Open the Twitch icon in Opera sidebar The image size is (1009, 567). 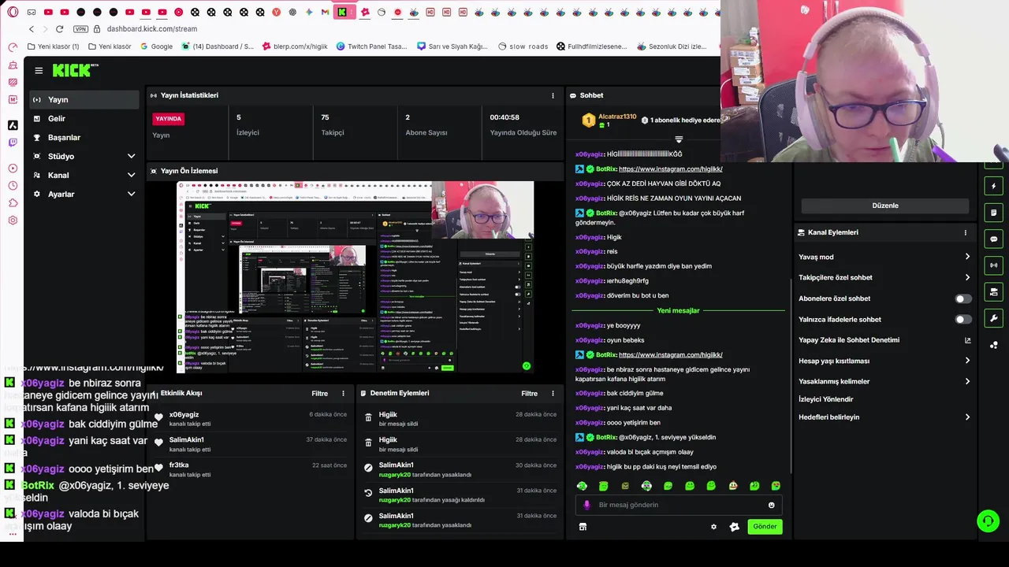coord(13,143)
